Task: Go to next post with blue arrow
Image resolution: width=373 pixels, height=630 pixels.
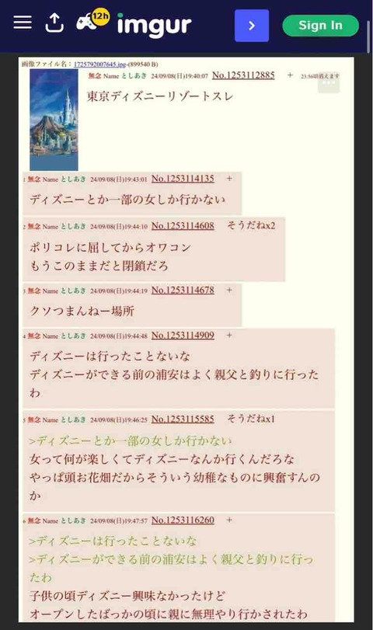Action: tap(252, 26)
